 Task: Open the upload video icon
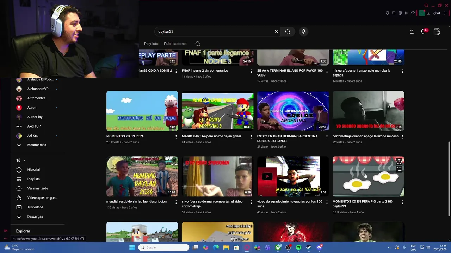tap(412, 32)
